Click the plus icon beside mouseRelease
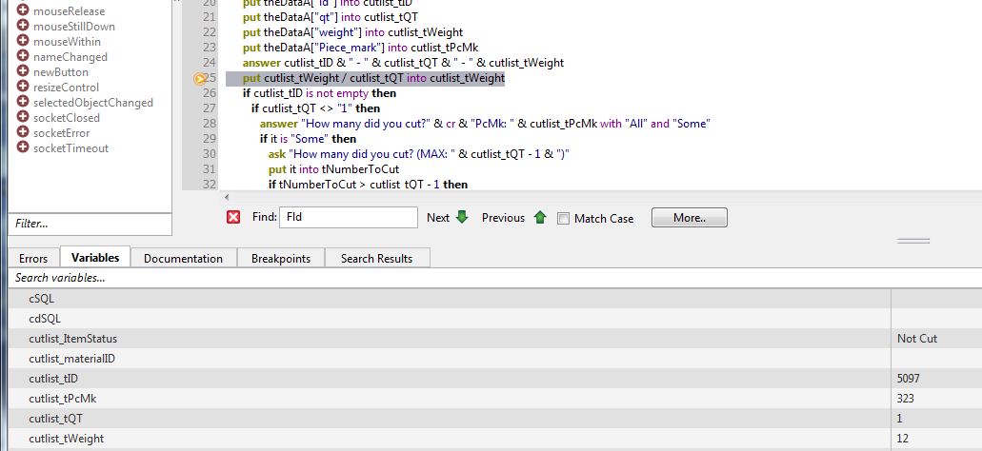 pyautogui.click(x=22, y=10)
